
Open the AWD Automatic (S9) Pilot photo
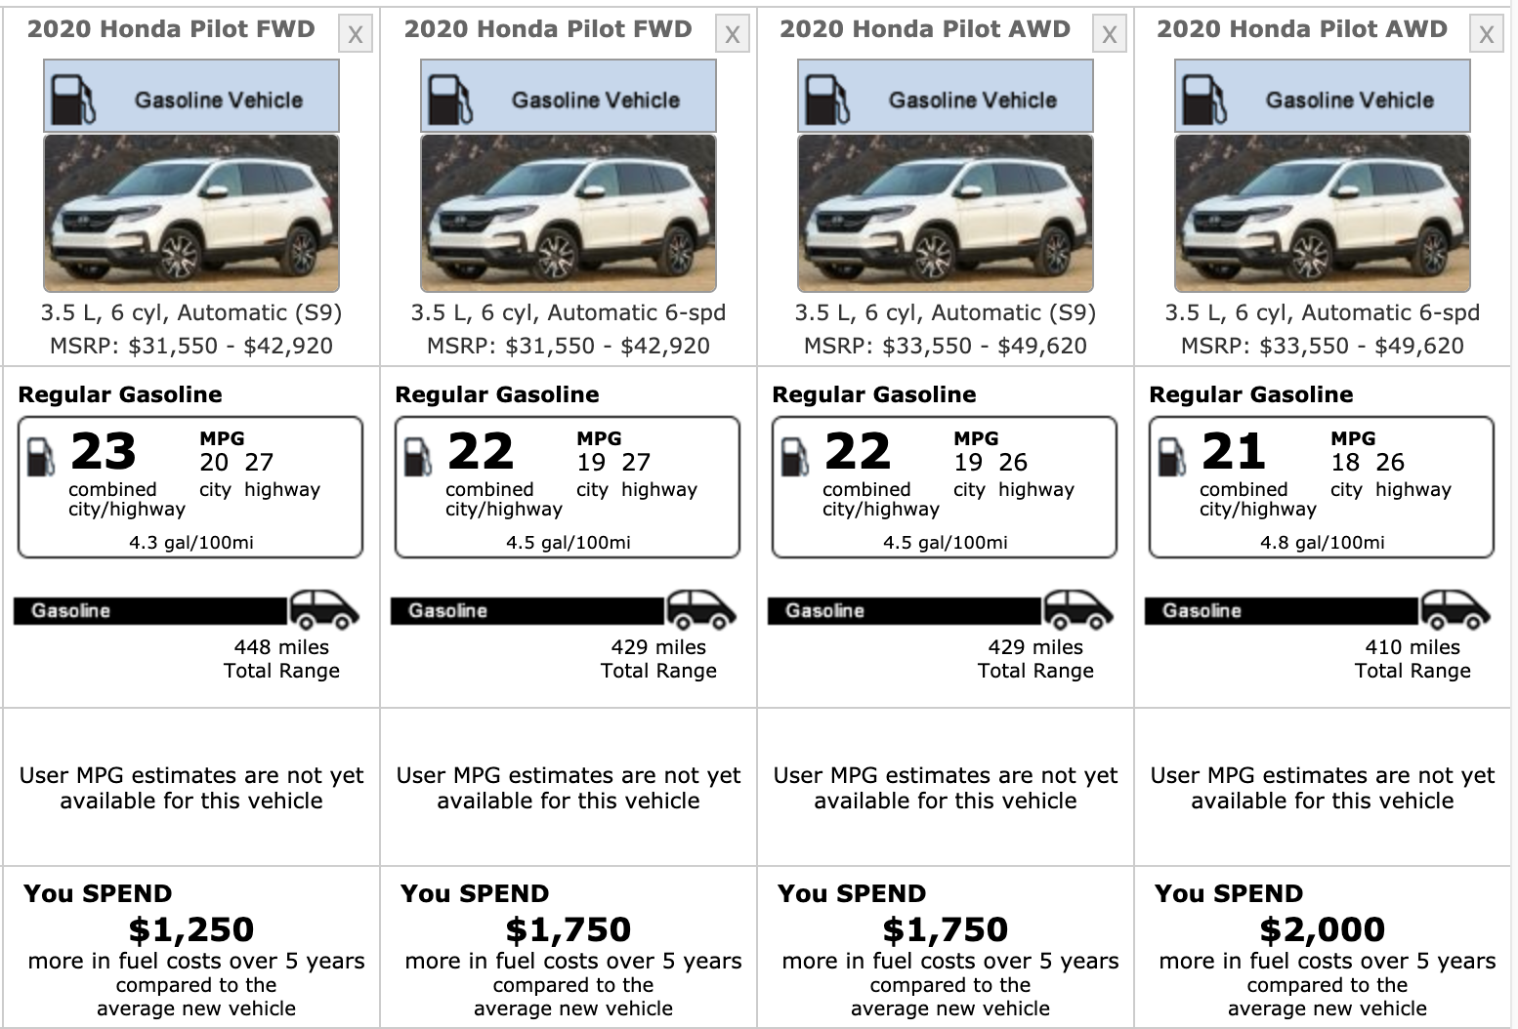(946, 213)
